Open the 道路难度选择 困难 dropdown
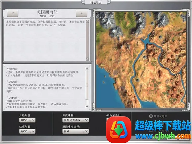This screenshot has width=192, height=144. coord(75,131)
